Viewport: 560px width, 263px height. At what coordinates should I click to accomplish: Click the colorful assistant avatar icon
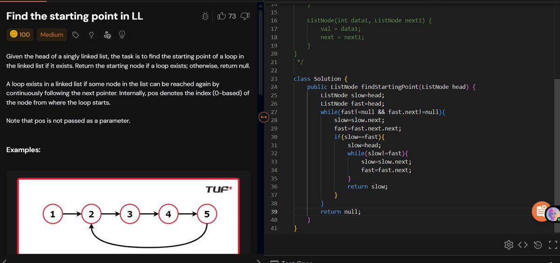pyautogui.click(x=553, y=214)
